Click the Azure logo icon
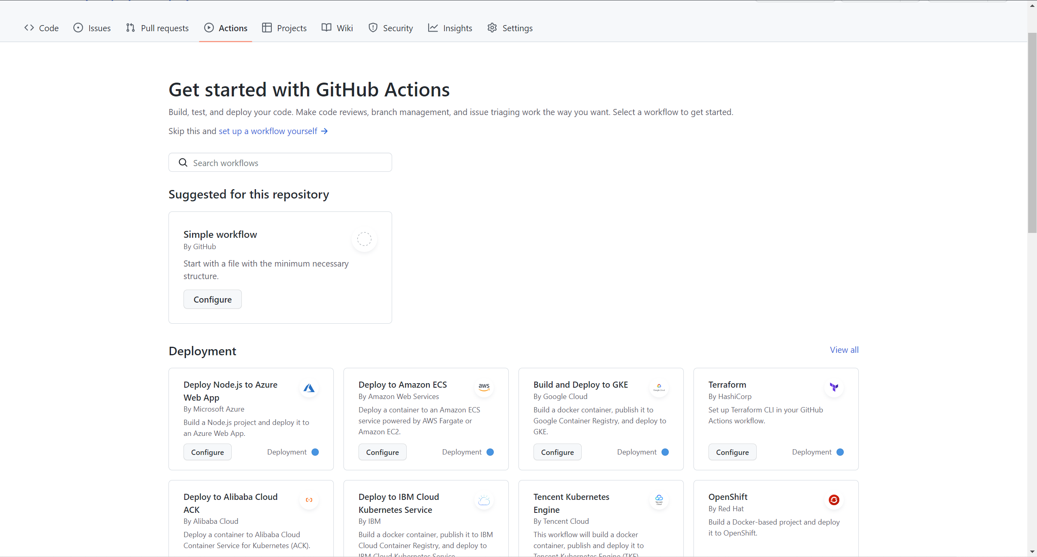1037x557 pixels. 309,388
